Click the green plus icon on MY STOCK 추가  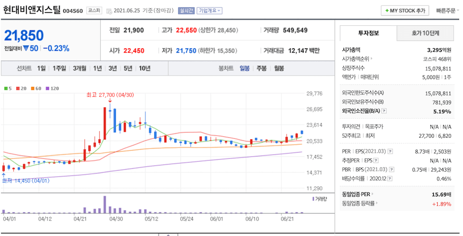[x=387, y=11]
